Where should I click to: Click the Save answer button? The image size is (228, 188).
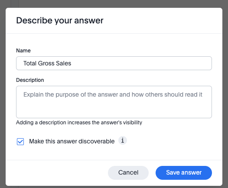(x=184, y=173)
